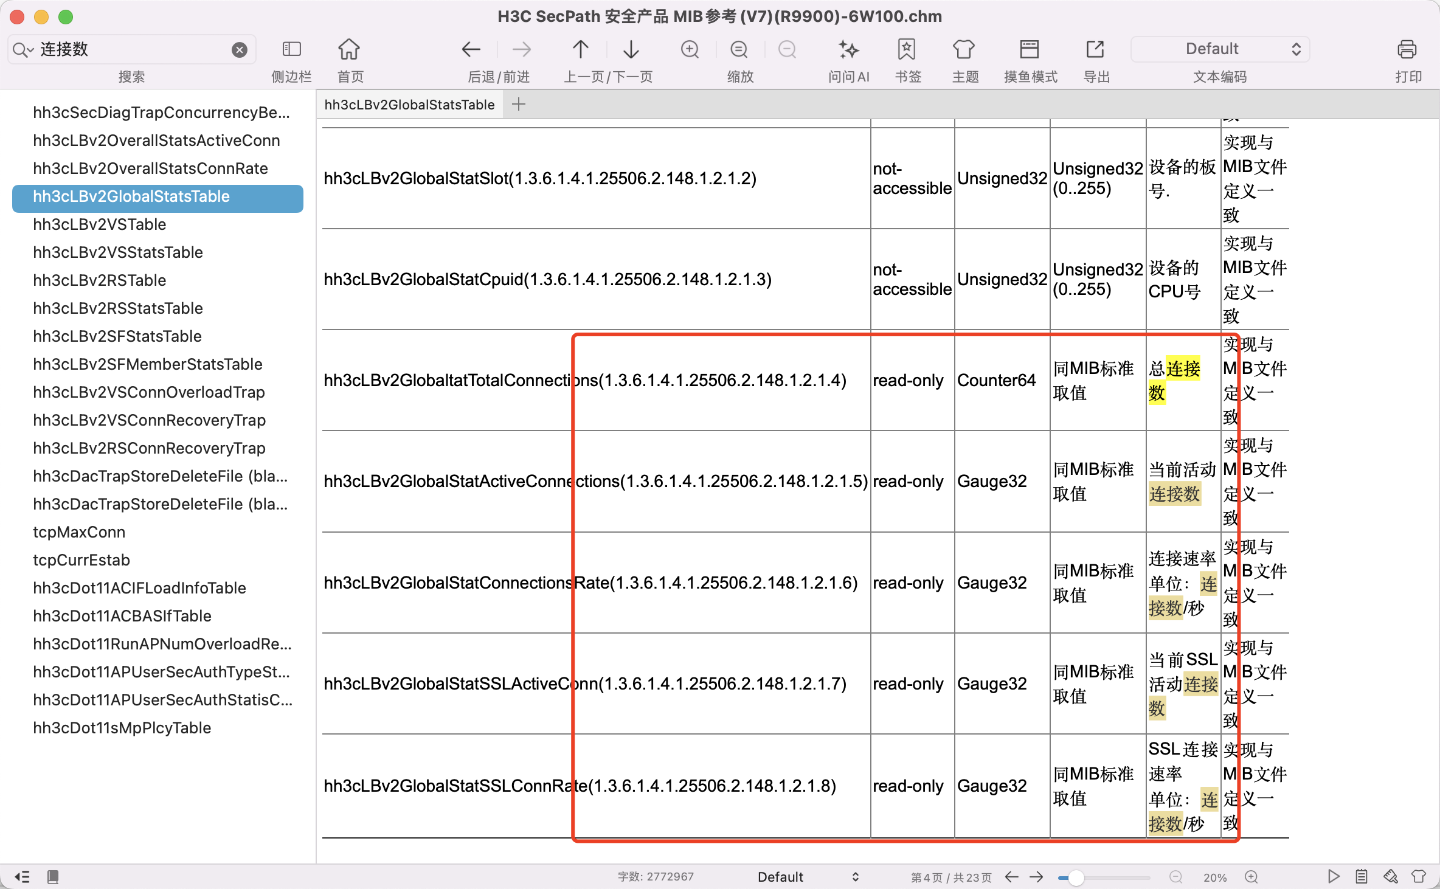The width and height of the screenshot is (1440, 889).
Task: Open the Ask AI (问问AI) tool
Action: [848, 49]
